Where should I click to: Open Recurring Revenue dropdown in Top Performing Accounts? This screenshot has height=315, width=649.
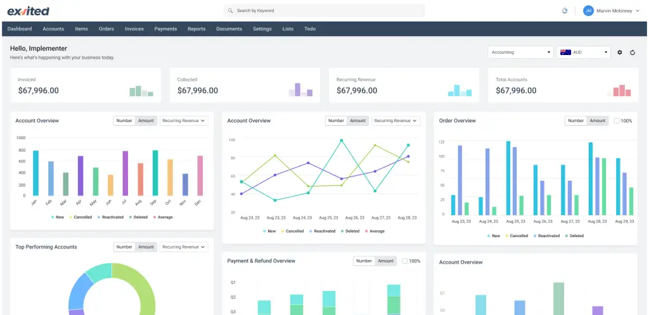pos(184,247)
